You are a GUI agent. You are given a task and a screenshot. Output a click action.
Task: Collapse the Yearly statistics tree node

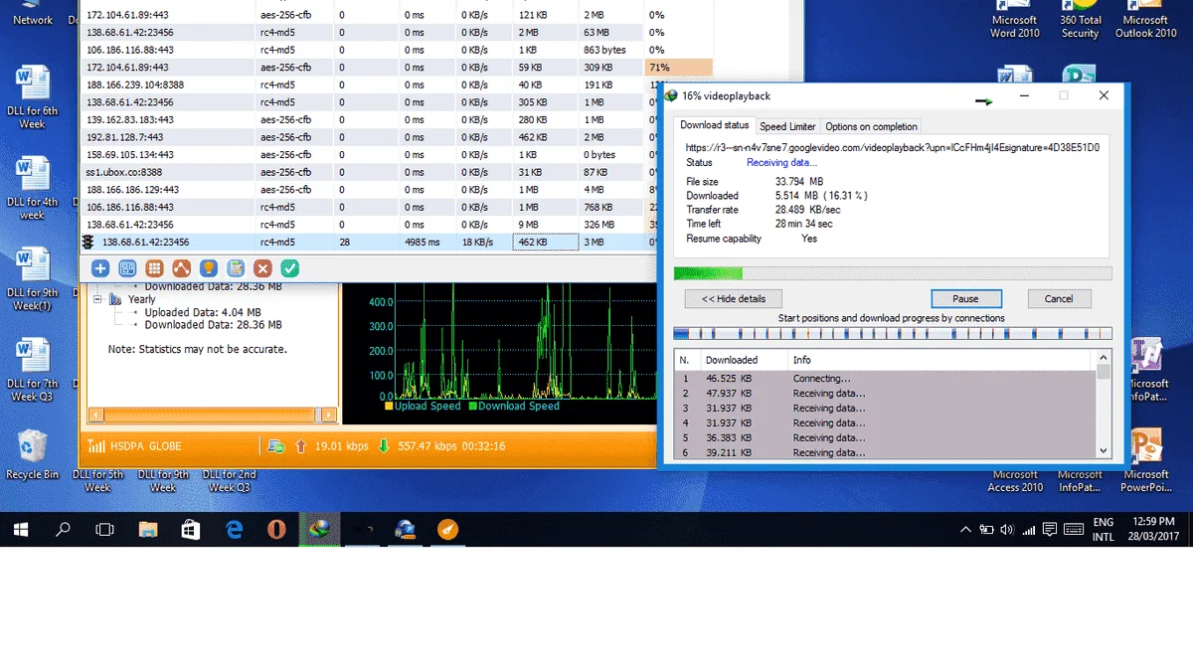point(97,298)
